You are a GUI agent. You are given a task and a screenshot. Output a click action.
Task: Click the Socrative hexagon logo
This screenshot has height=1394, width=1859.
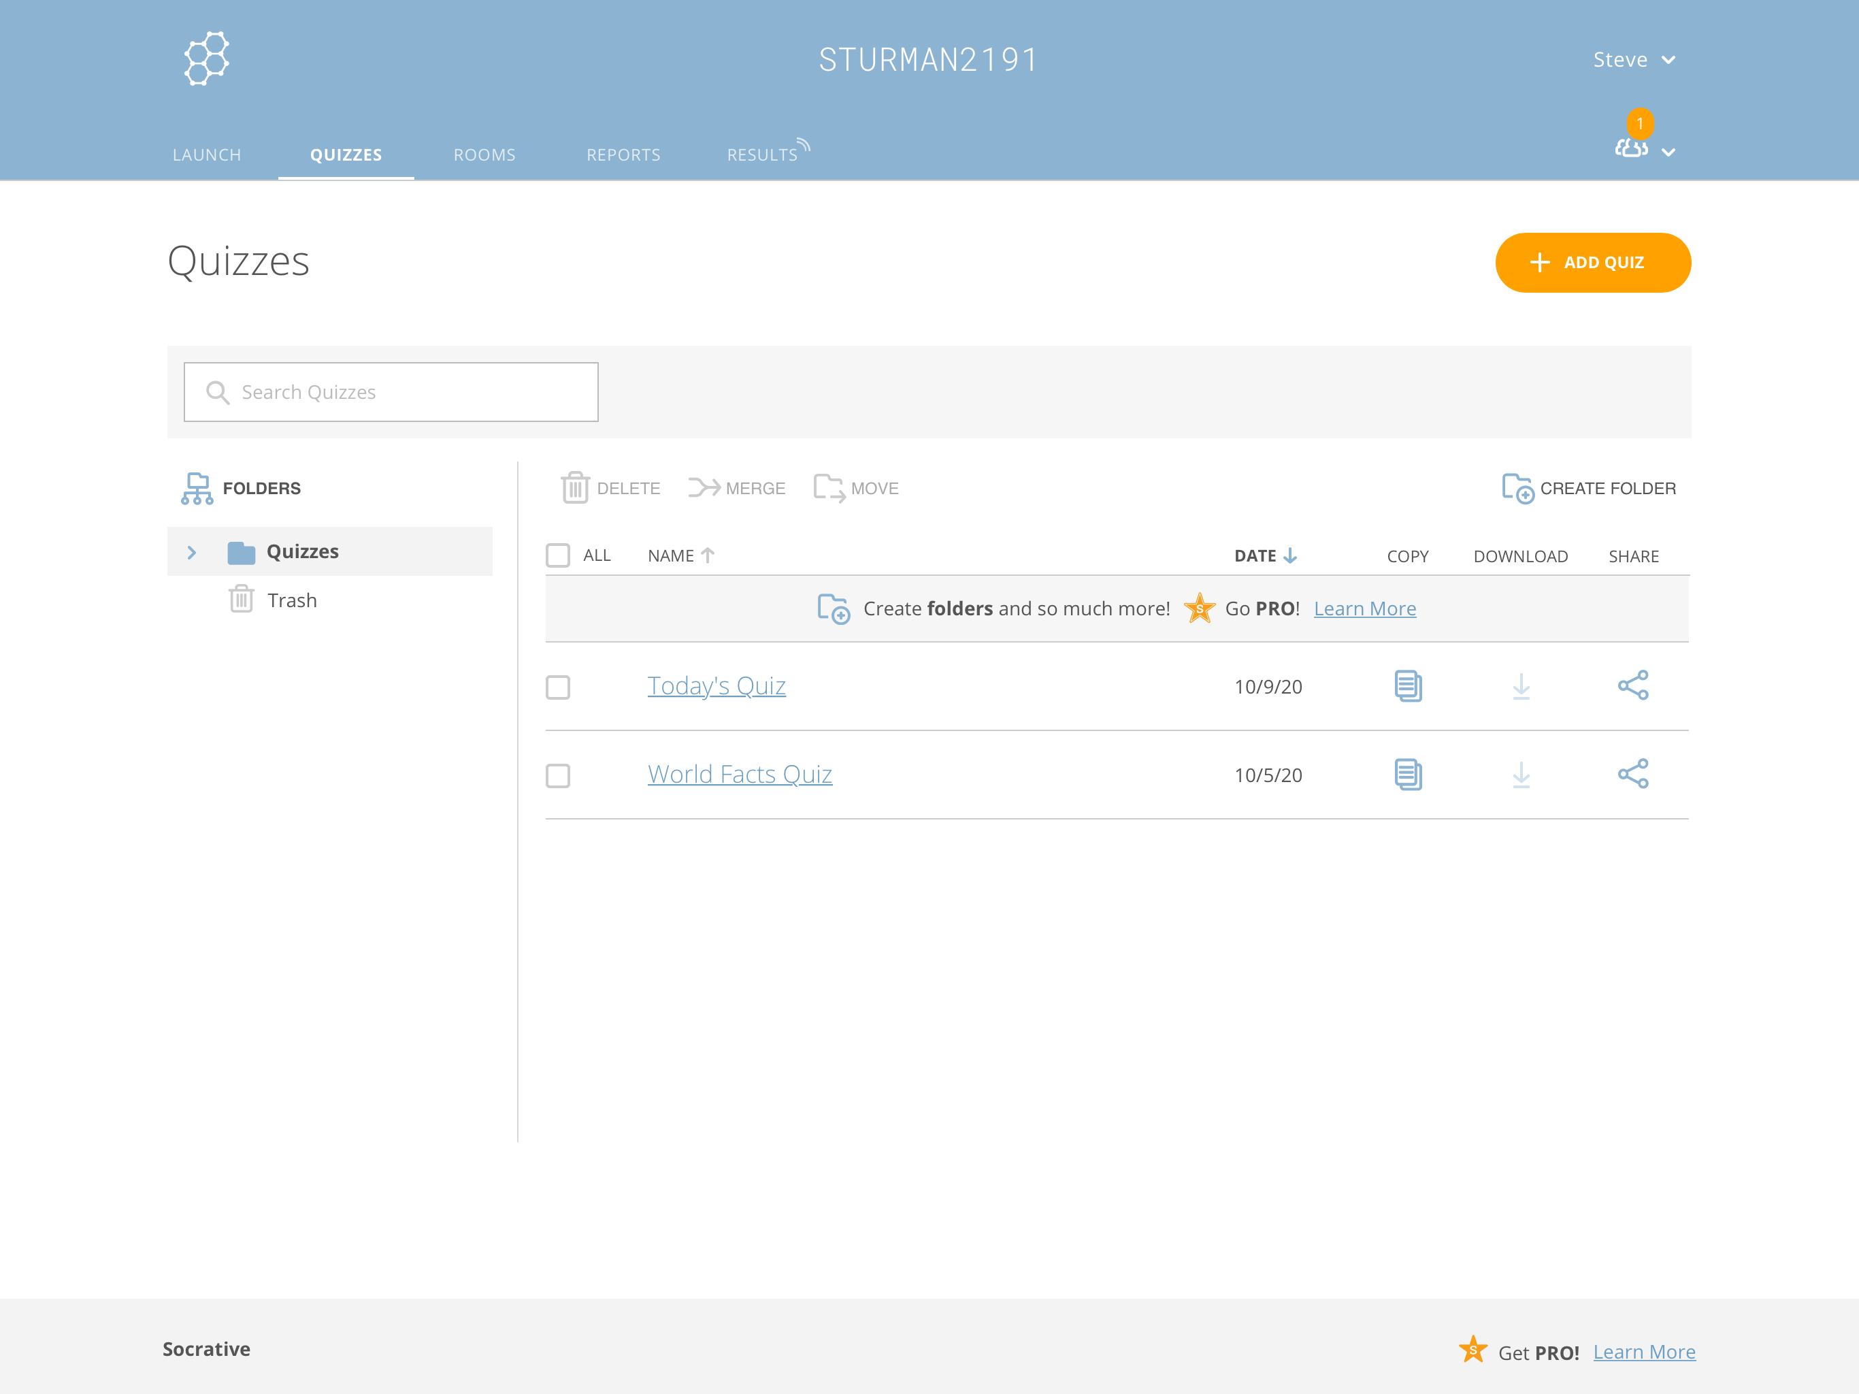pos(206,59)
